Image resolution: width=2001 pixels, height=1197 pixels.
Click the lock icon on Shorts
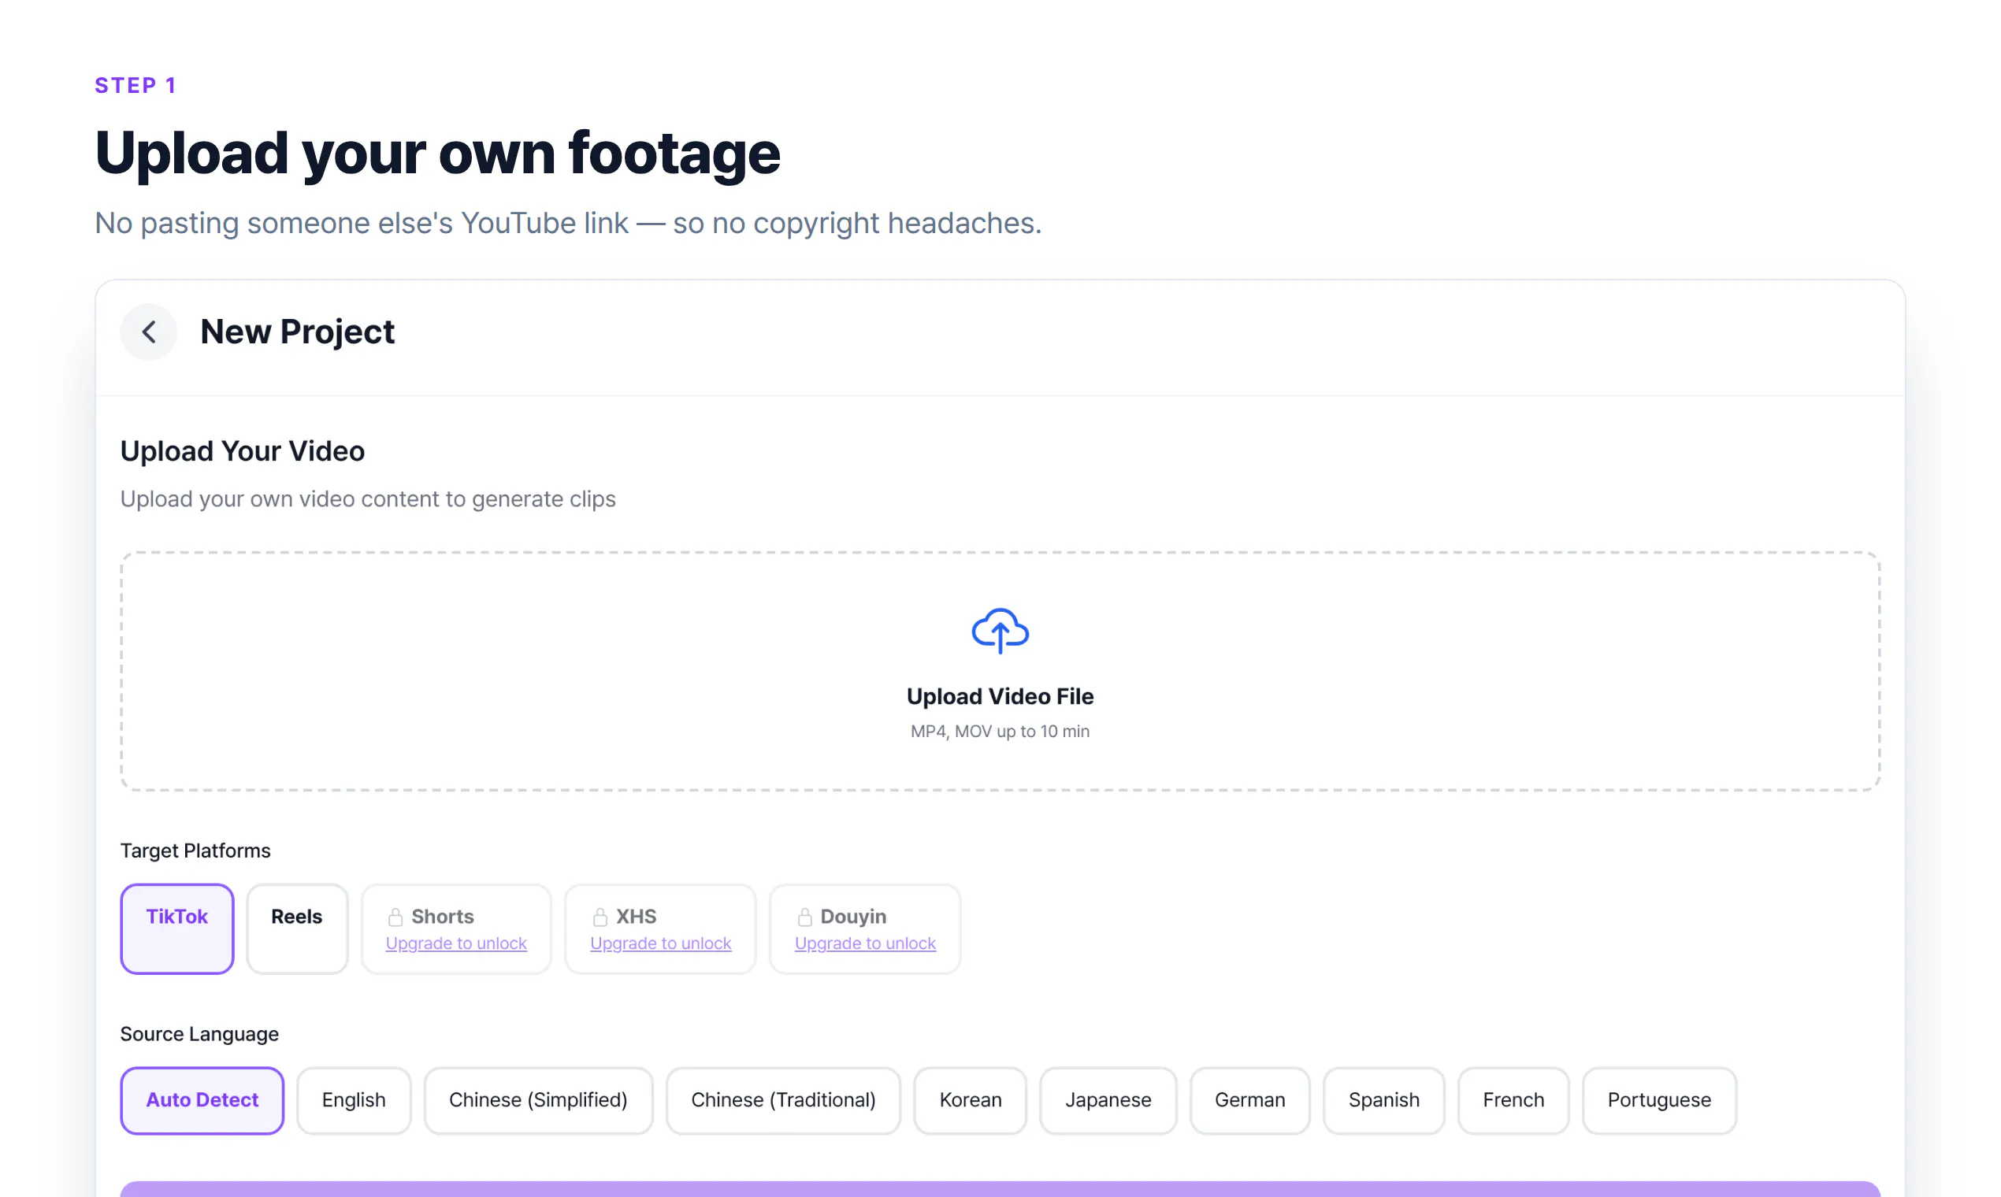[395, 917]
